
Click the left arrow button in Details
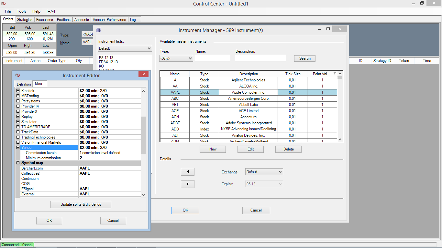187,172
